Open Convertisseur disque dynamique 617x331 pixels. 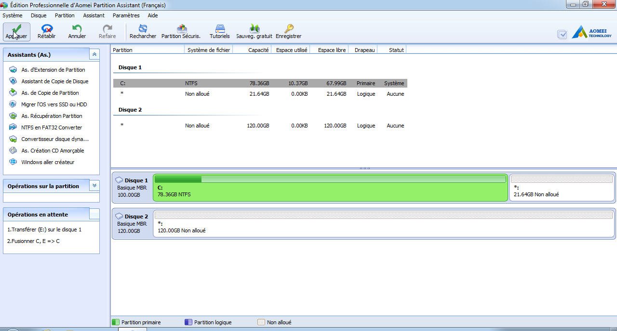(x=55, y=139)
